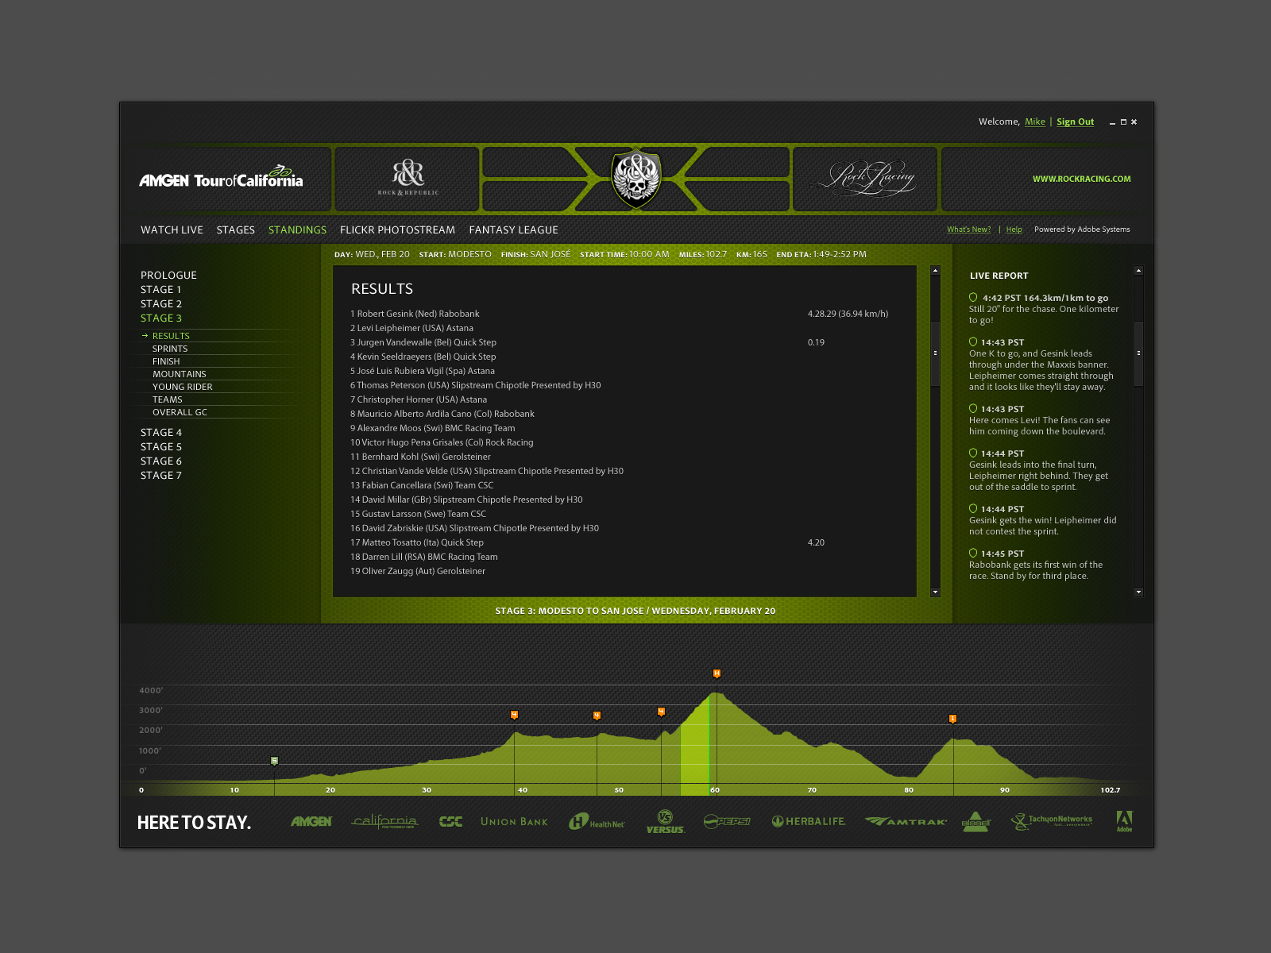Click the live report scroll down arrow
This screenshot has width=1271, height=953.
click(1138, 592)
